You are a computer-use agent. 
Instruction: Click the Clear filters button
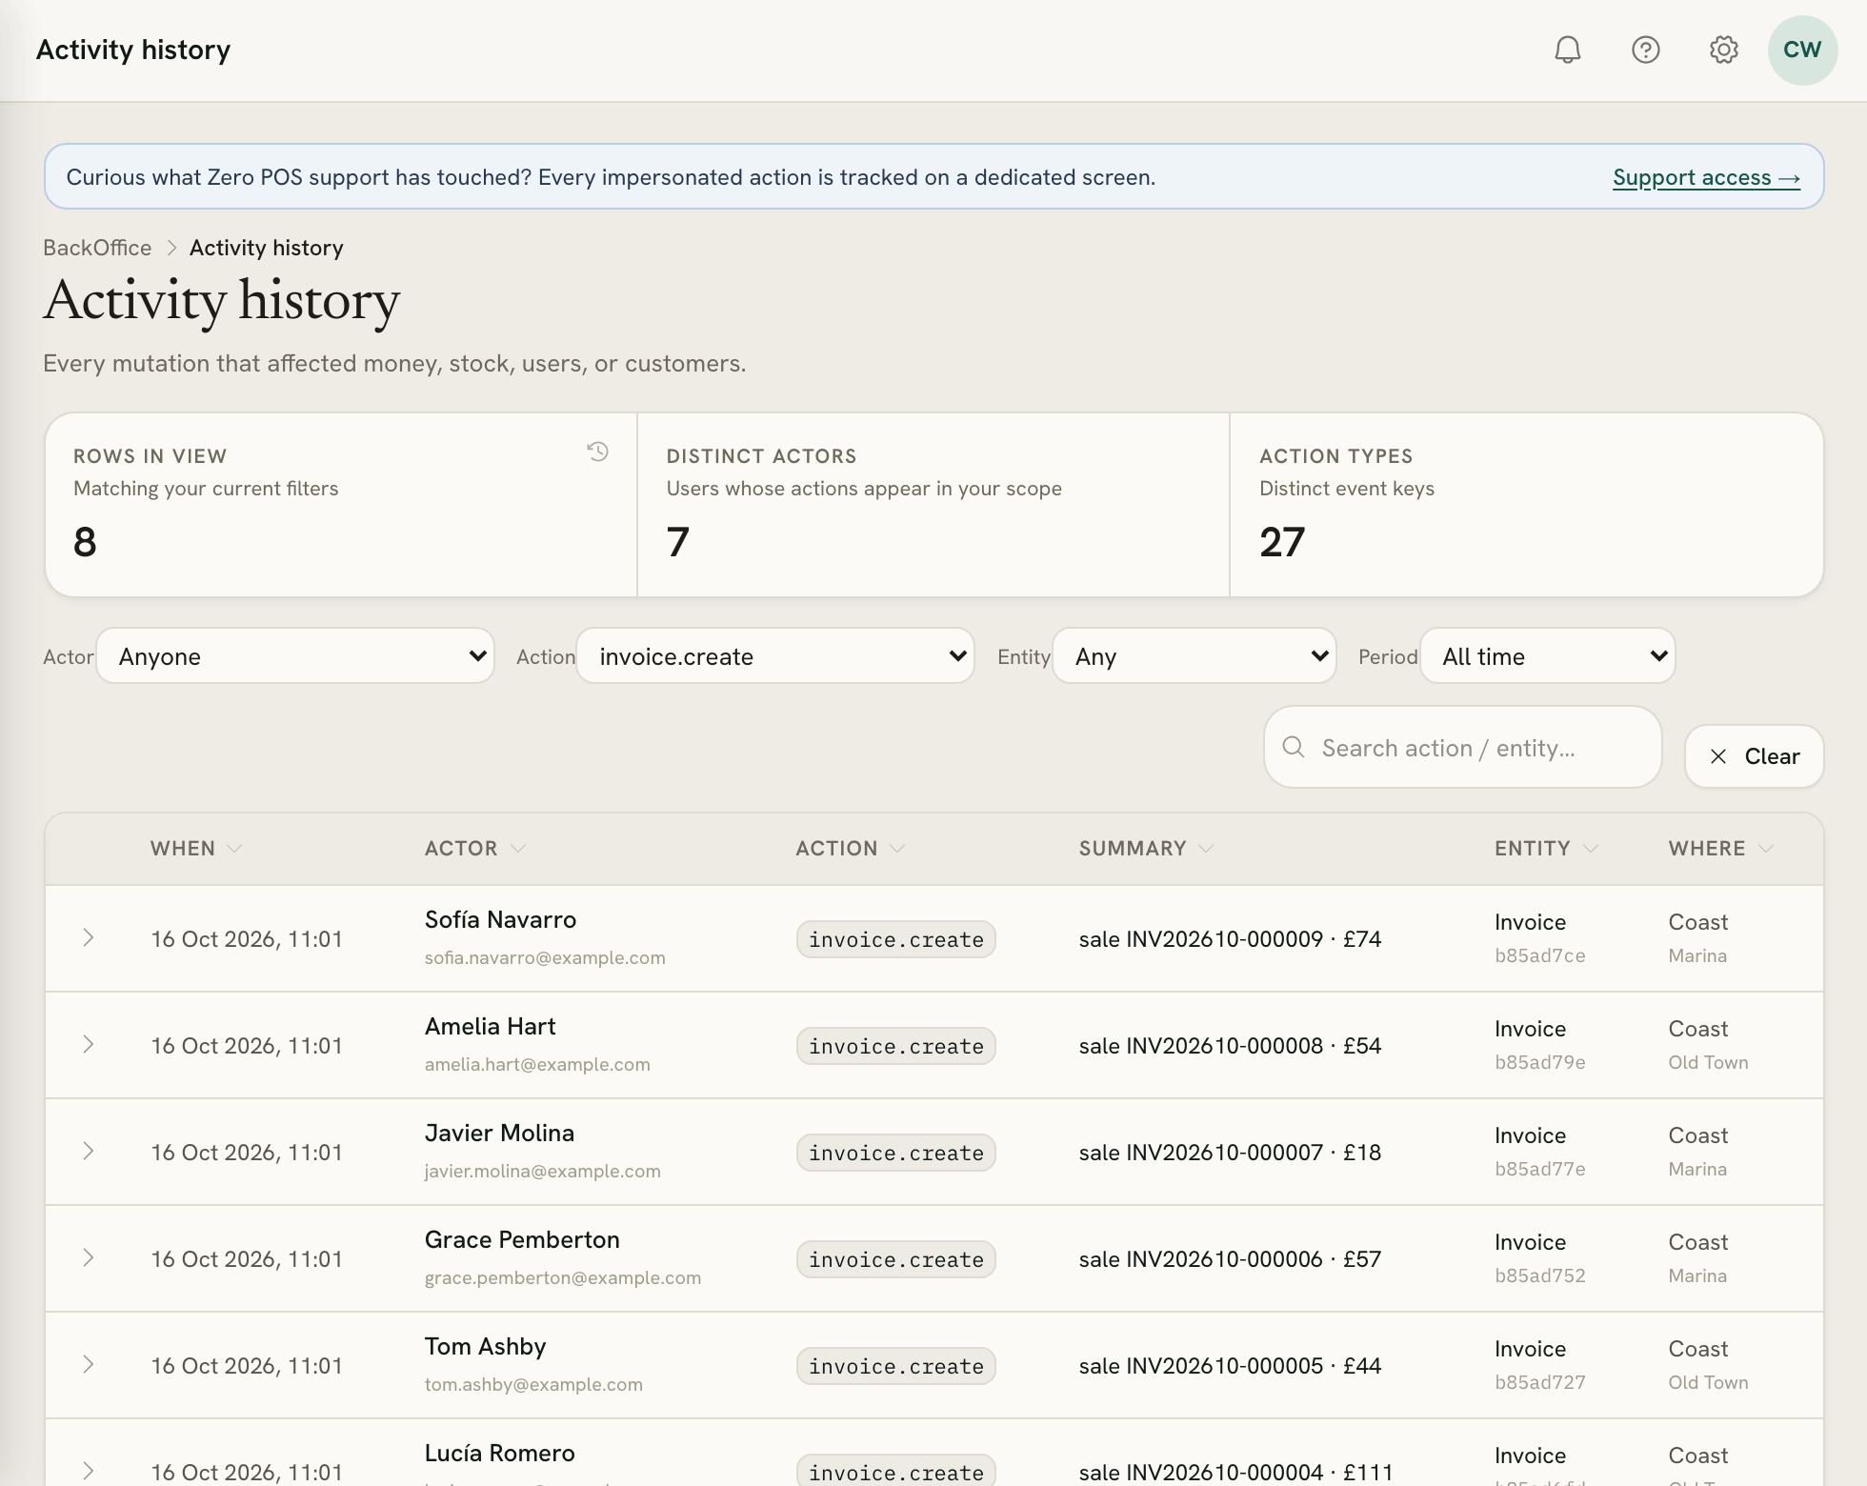1754,756
